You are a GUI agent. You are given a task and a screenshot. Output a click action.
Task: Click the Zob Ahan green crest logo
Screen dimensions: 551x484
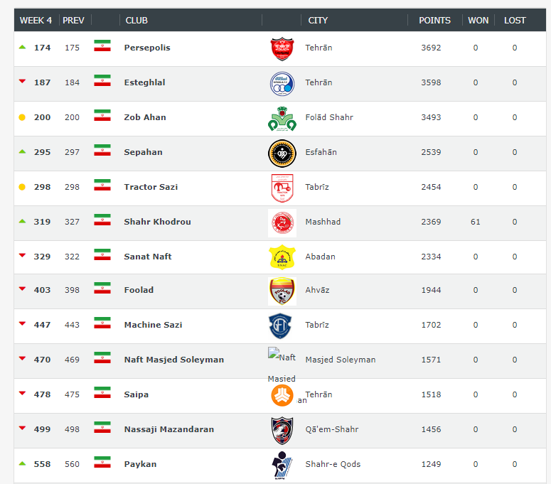282,118
